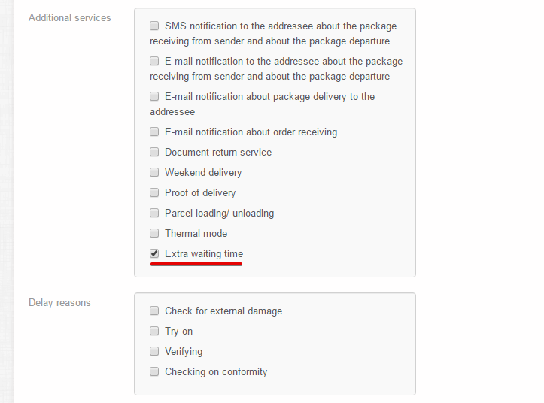The image size is (544, 403).
Task: Enable SMS notification to the addressee checkbox
Action: point(154,26)
